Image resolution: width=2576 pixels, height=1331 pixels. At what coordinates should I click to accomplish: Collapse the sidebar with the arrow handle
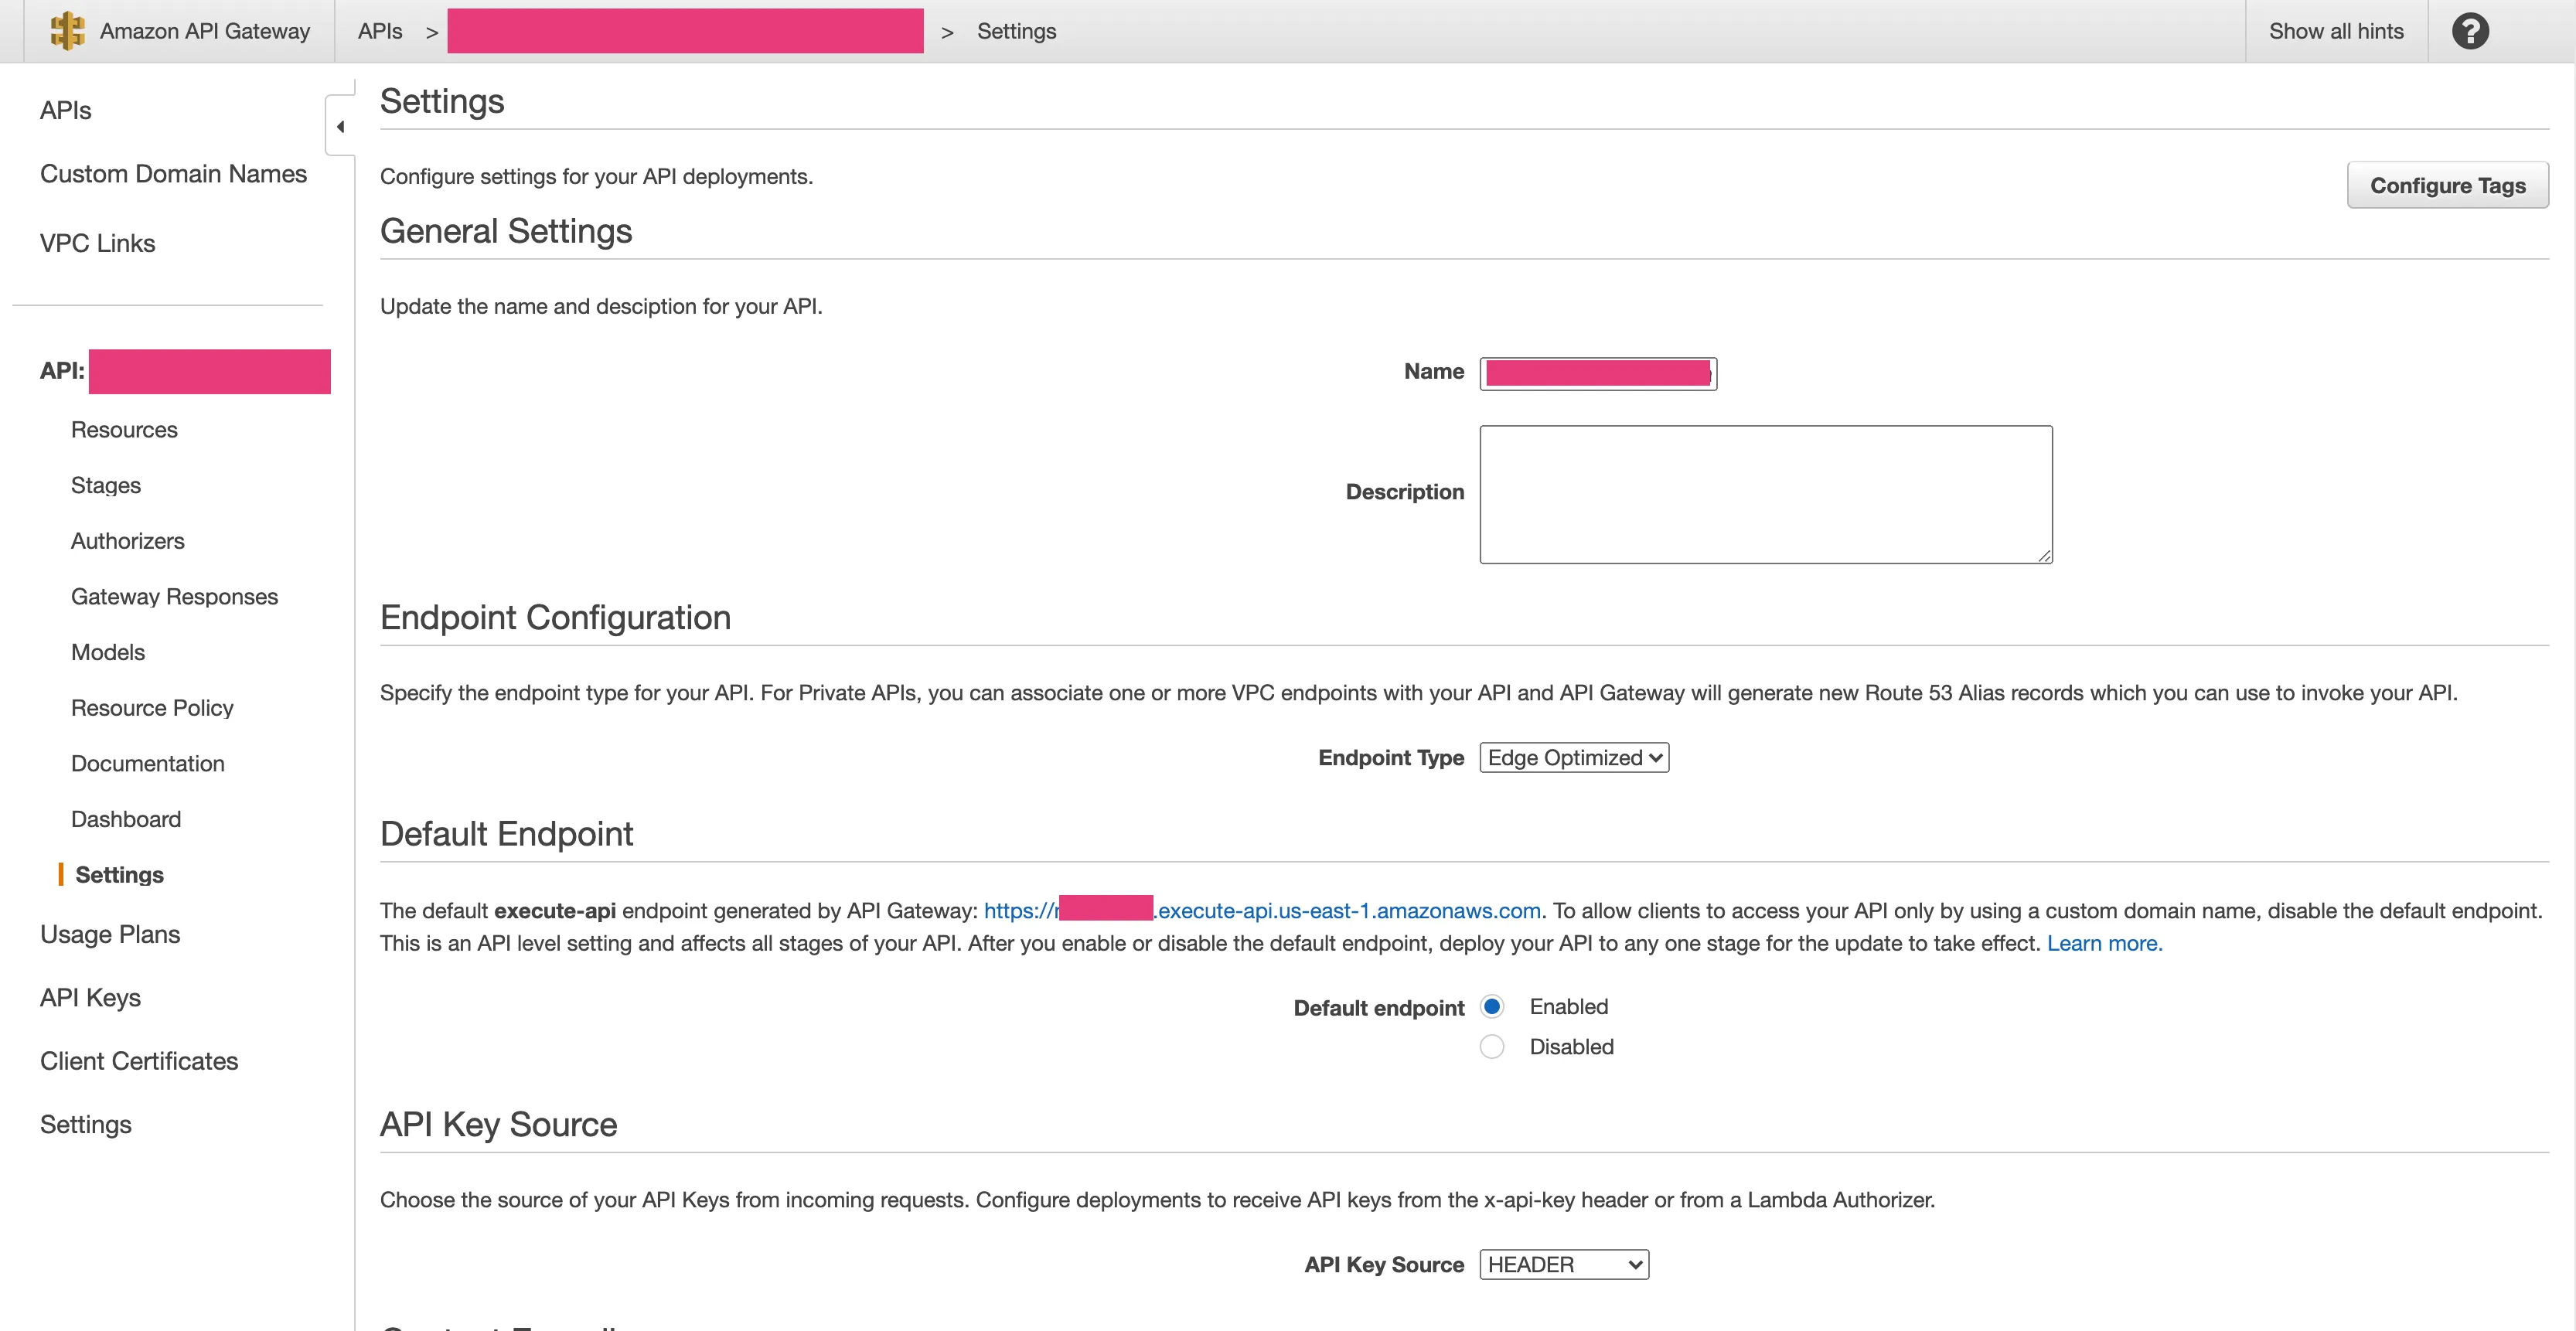(340, 127)
